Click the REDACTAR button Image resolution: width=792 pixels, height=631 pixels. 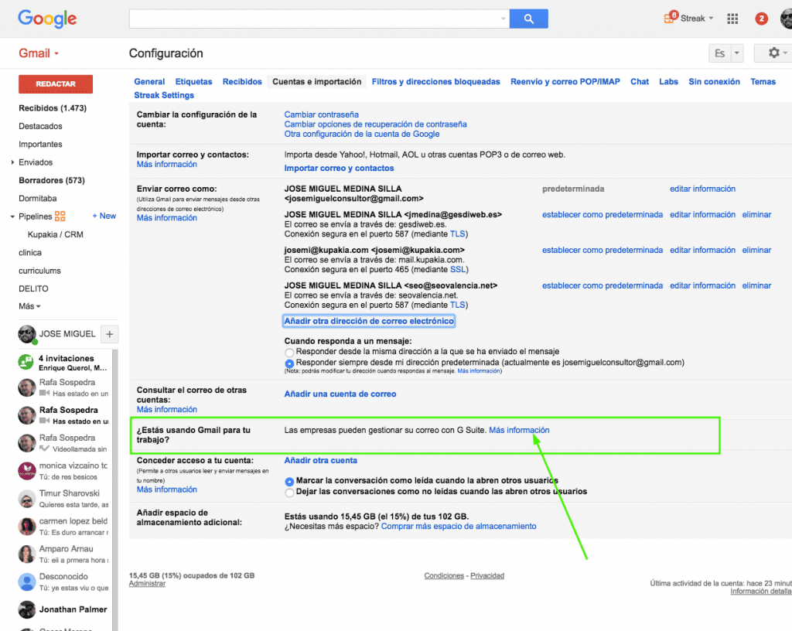pyautogui.click(x=55, y=84)
